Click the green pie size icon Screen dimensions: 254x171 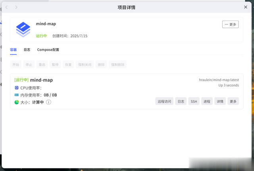tap(17, 102)
